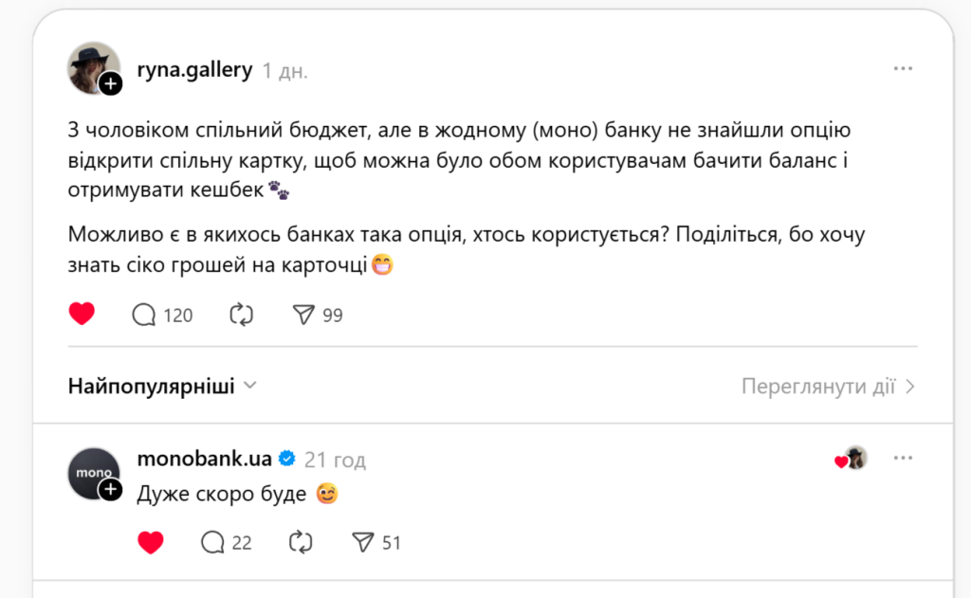Open the more options menu on monobank.ua's reply

(x=903, y=457)
